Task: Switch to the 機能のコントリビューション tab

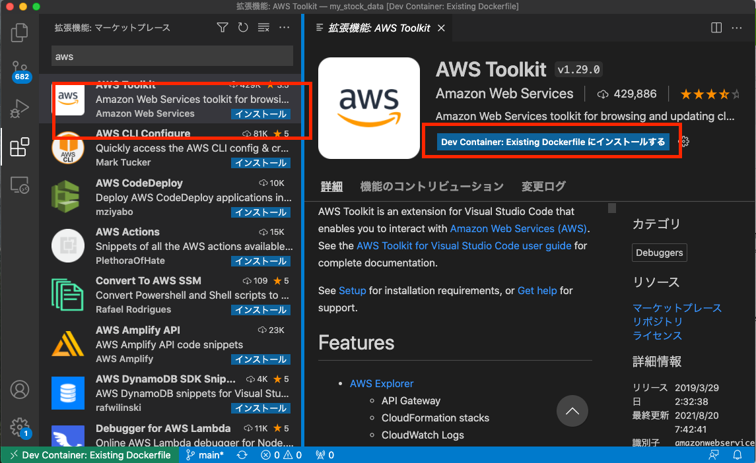Action: (x=432, y=187)
